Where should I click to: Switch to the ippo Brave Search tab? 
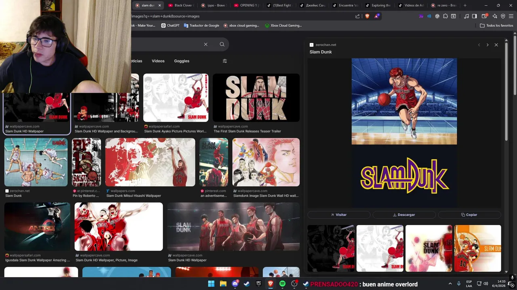click(x=214, y=5)
